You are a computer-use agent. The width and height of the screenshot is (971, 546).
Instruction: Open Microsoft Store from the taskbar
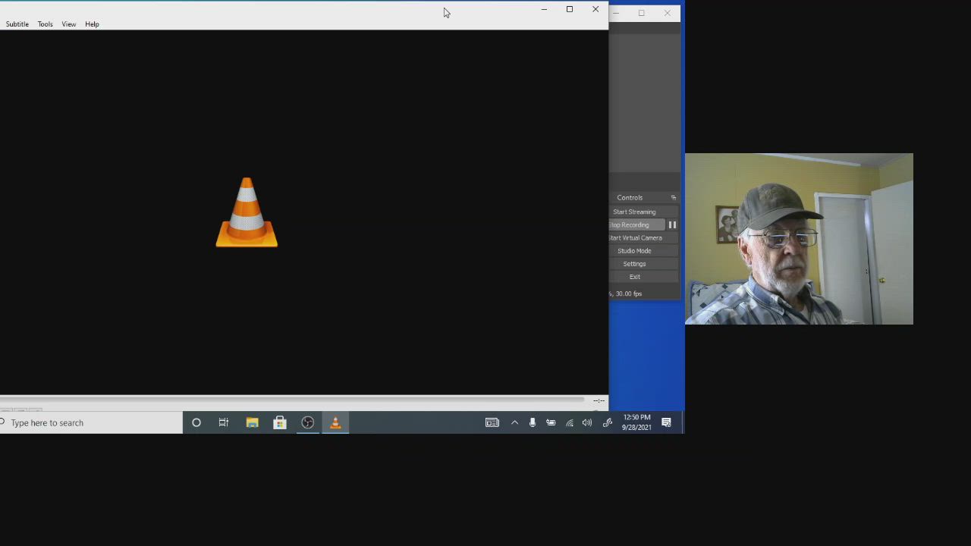280,422
